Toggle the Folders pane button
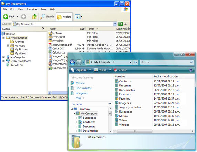 coord(64,17)
